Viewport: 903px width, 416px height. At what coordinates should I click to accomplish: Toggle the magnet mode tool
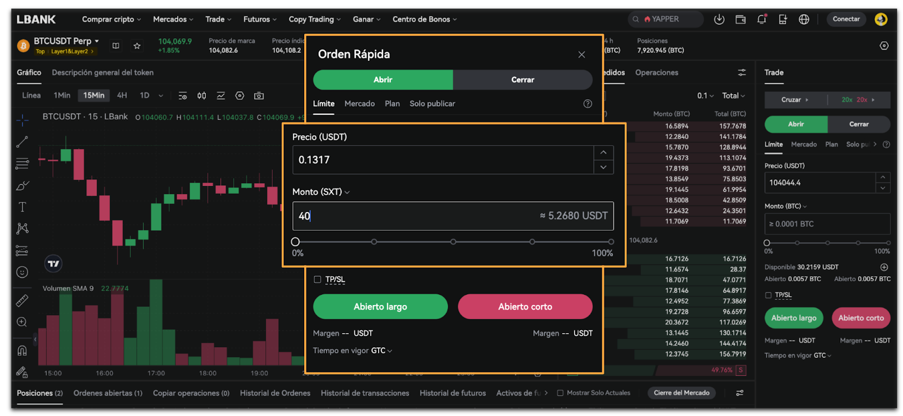pyautogui.click(x=23, y=350)
